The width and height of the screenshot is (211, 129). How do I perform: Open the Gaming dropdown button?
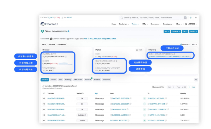point(194,31)
